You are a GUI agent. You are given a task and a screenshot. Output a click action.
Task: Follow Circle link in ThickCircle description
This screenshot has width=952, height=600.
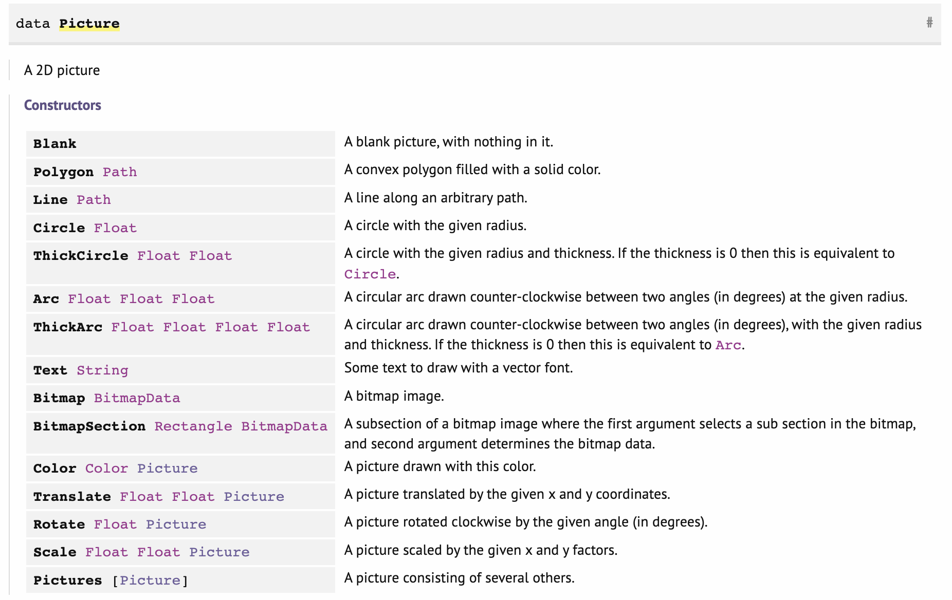(370, 274)
